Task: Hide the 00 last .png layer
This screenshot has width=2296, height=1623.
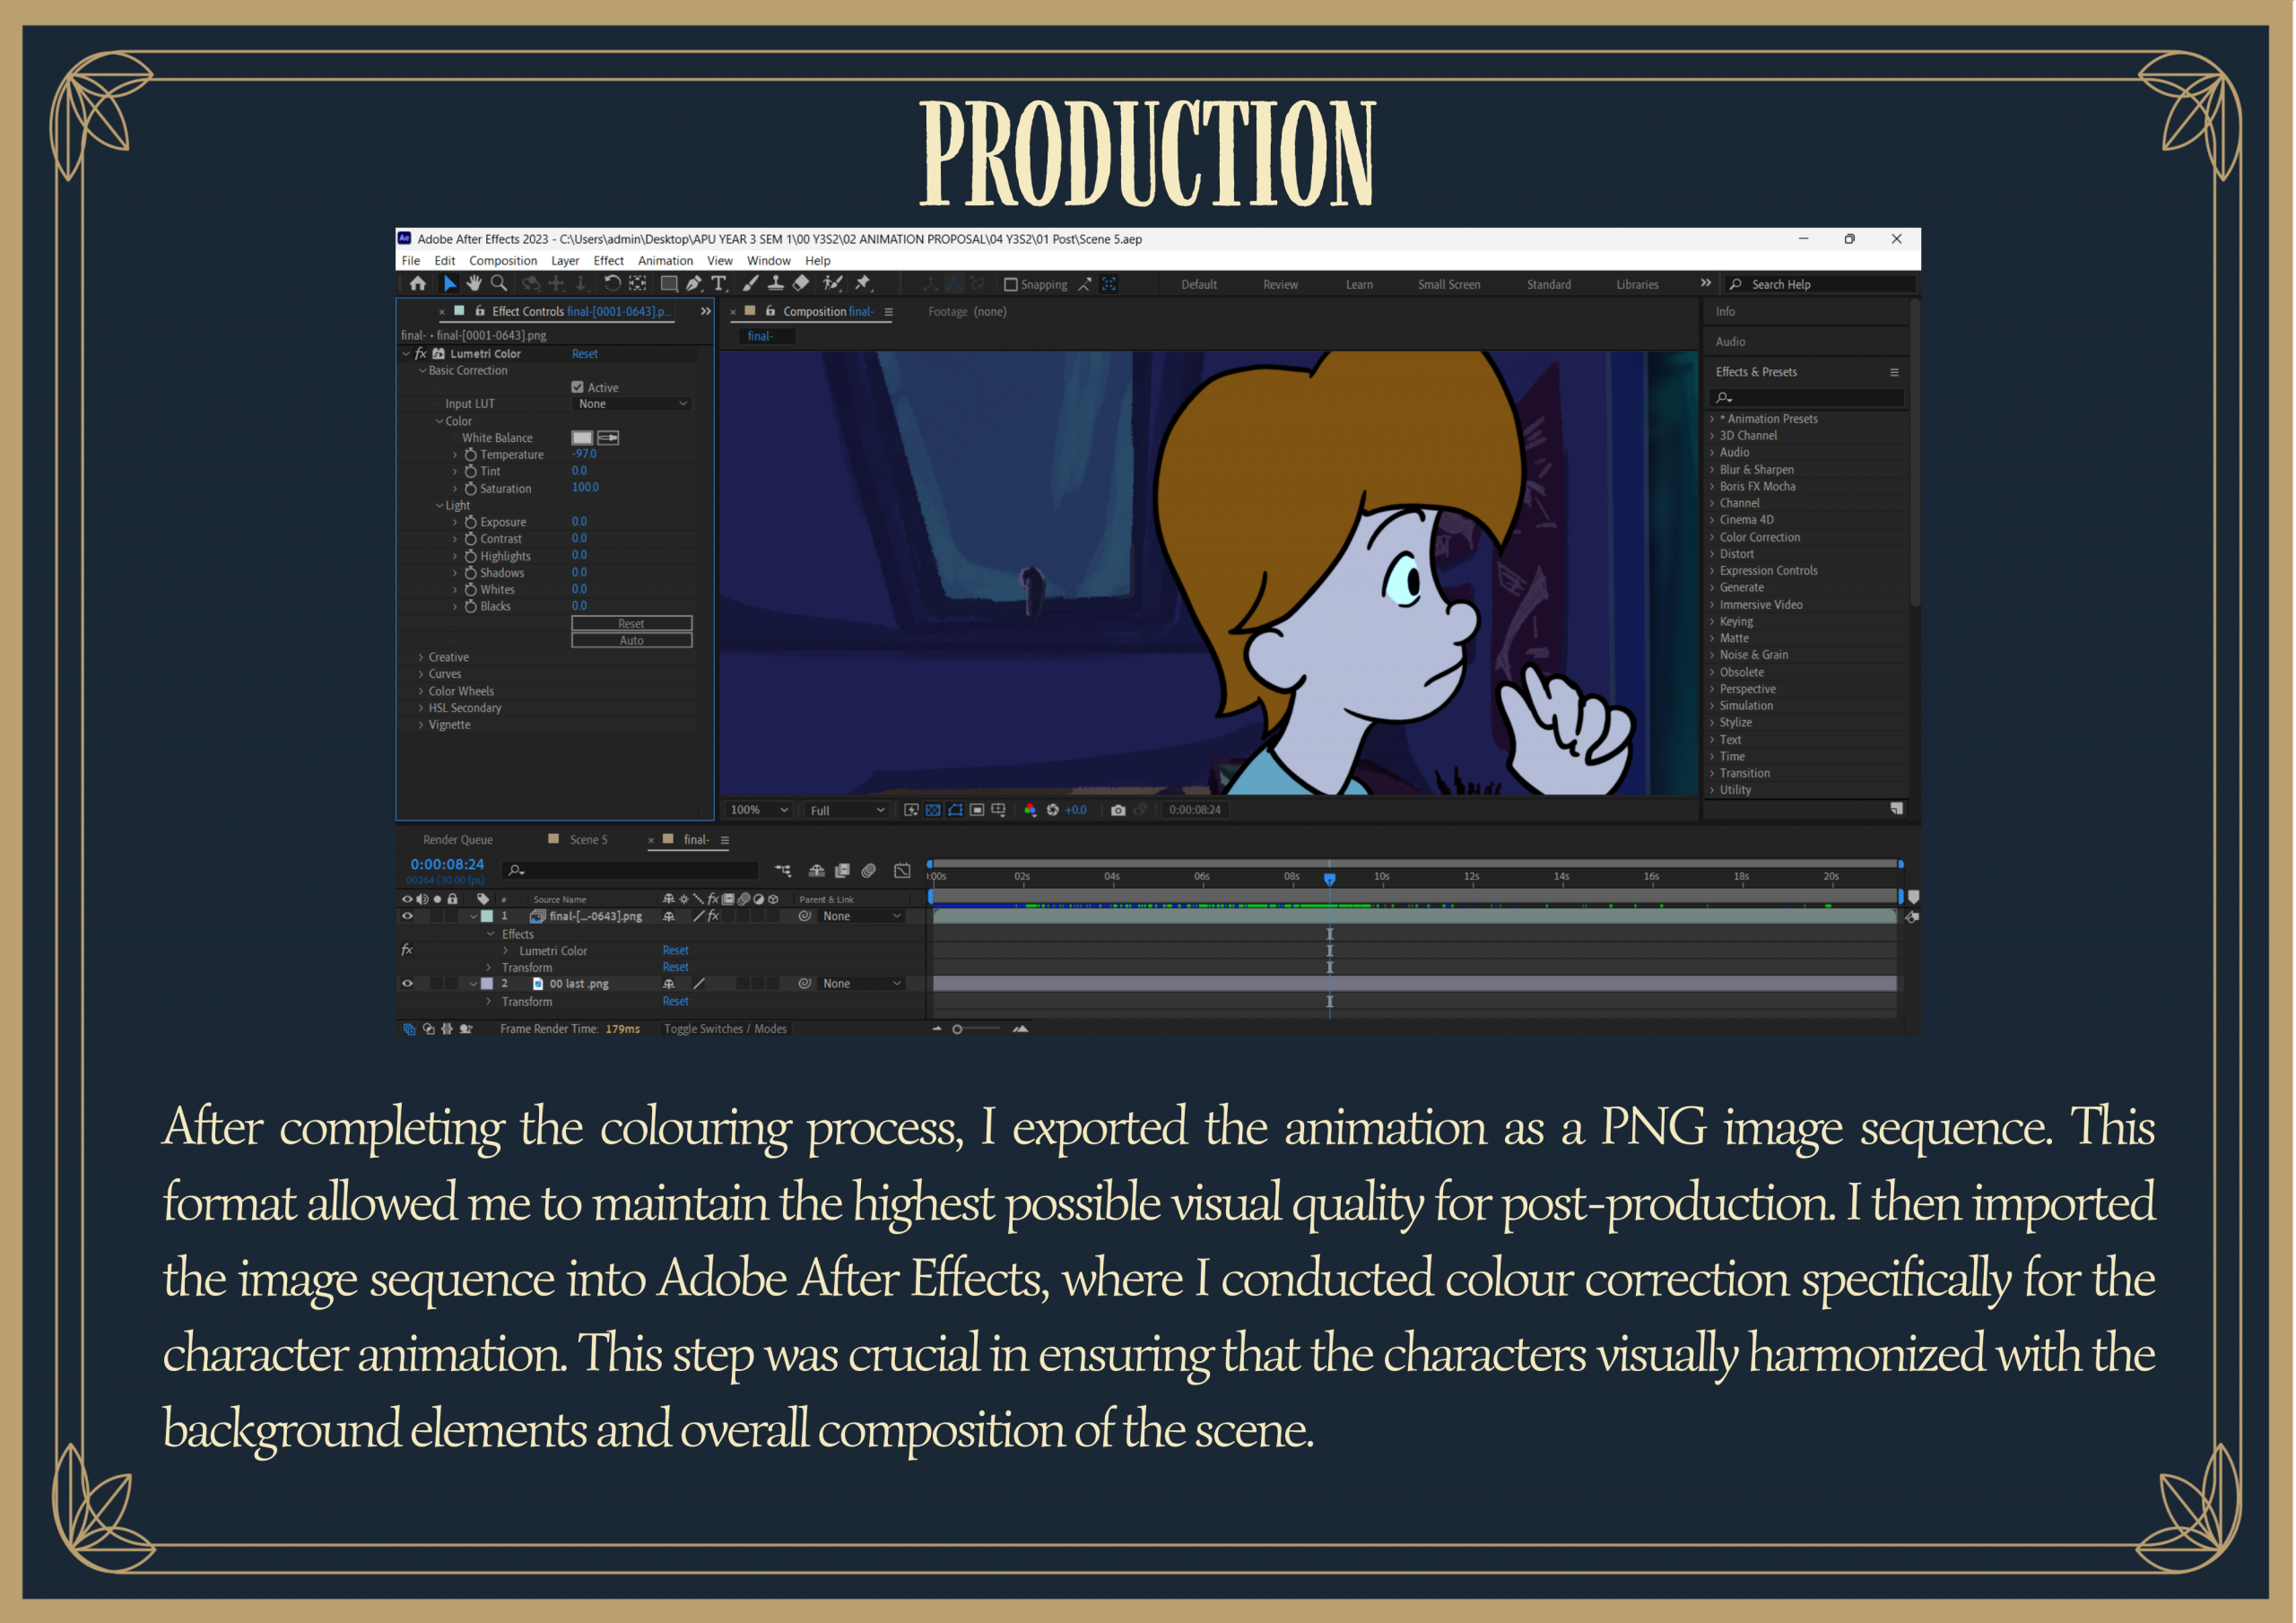Action: pos(407,984)
